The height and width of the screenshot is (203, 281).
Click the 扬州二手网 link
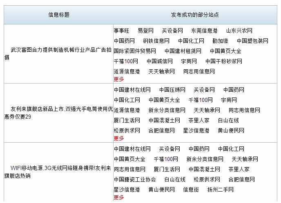(x=221, y=190)
